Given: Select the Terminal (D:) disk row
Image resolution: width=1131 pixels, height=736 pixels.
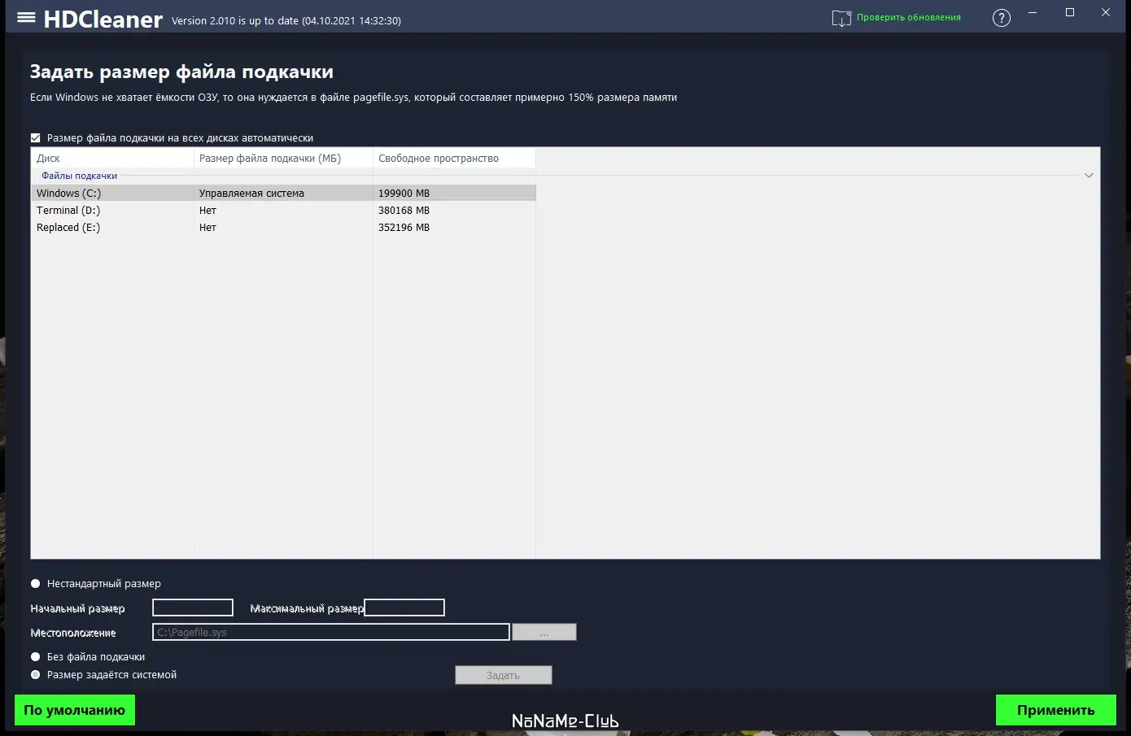Looking at the screenshot, I should (x=283, y=211).
